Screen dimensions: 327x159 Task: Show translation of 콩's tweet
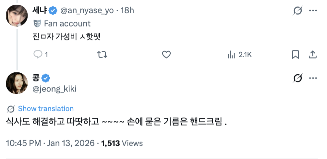pyautogui.click(x=45, y=109)
